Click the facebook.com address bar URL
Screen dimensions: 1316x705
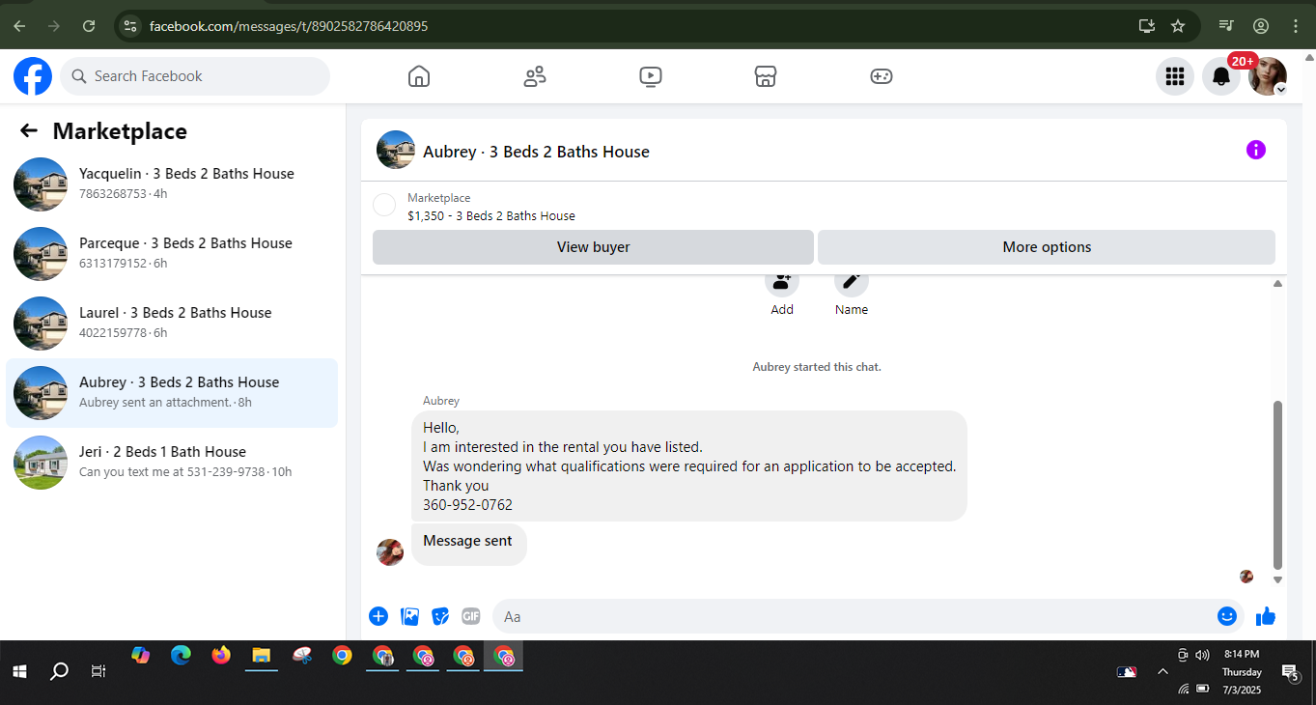(289, 26)
